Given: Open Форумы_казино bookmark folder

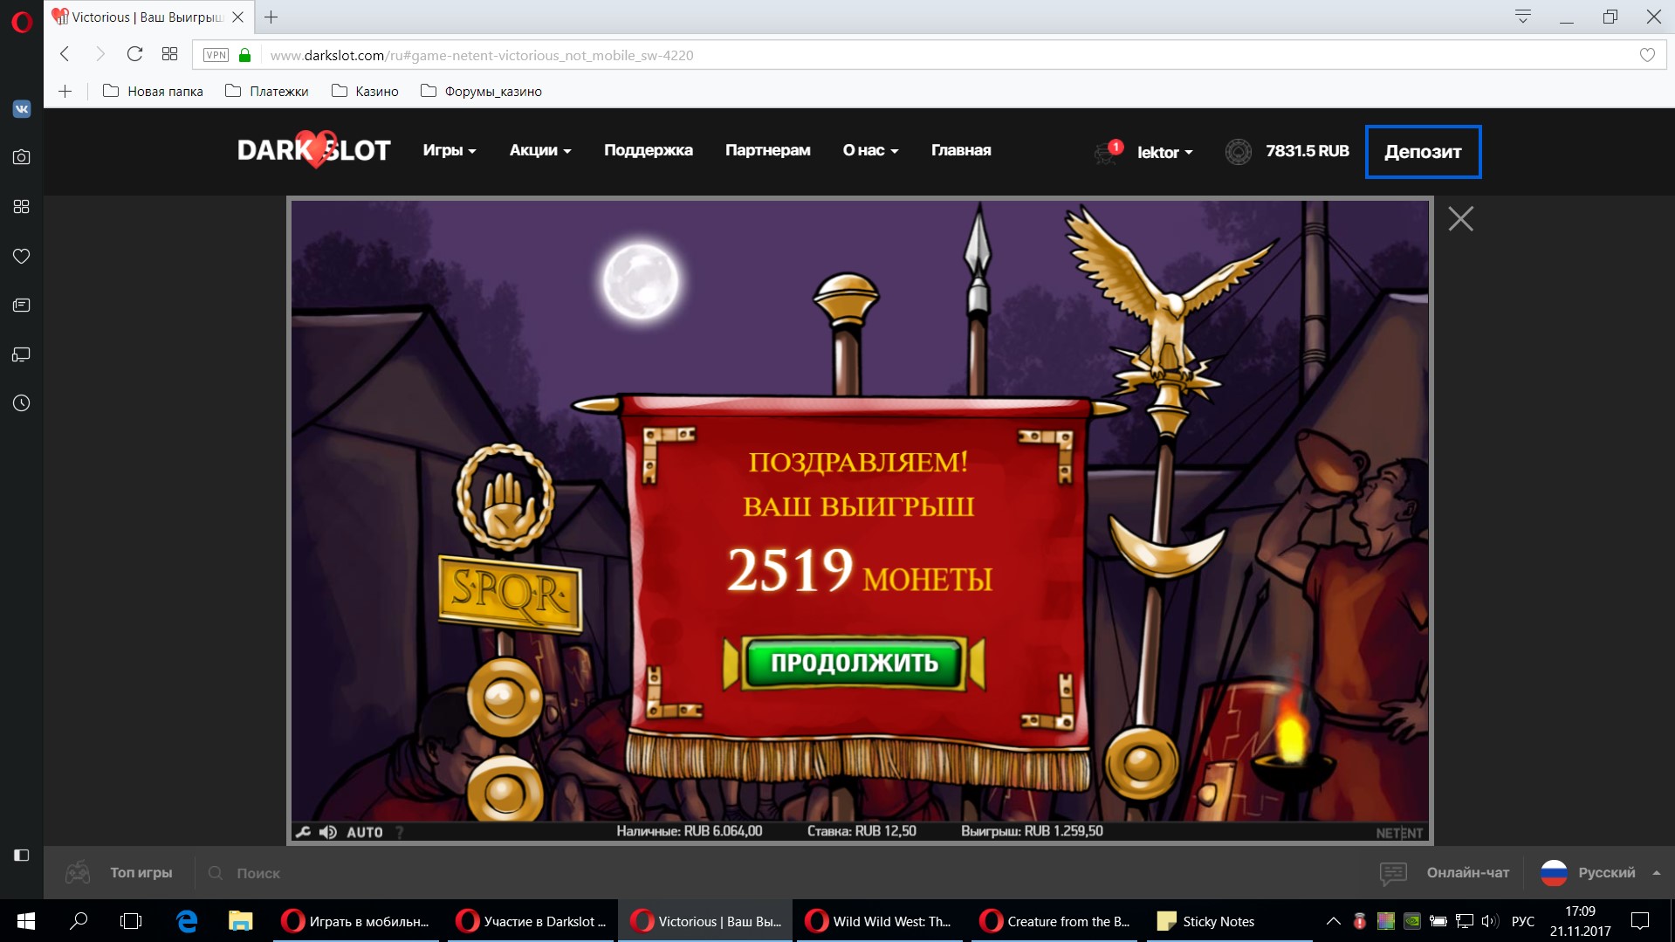Looking at the screenshot, I should pos(481,91).
